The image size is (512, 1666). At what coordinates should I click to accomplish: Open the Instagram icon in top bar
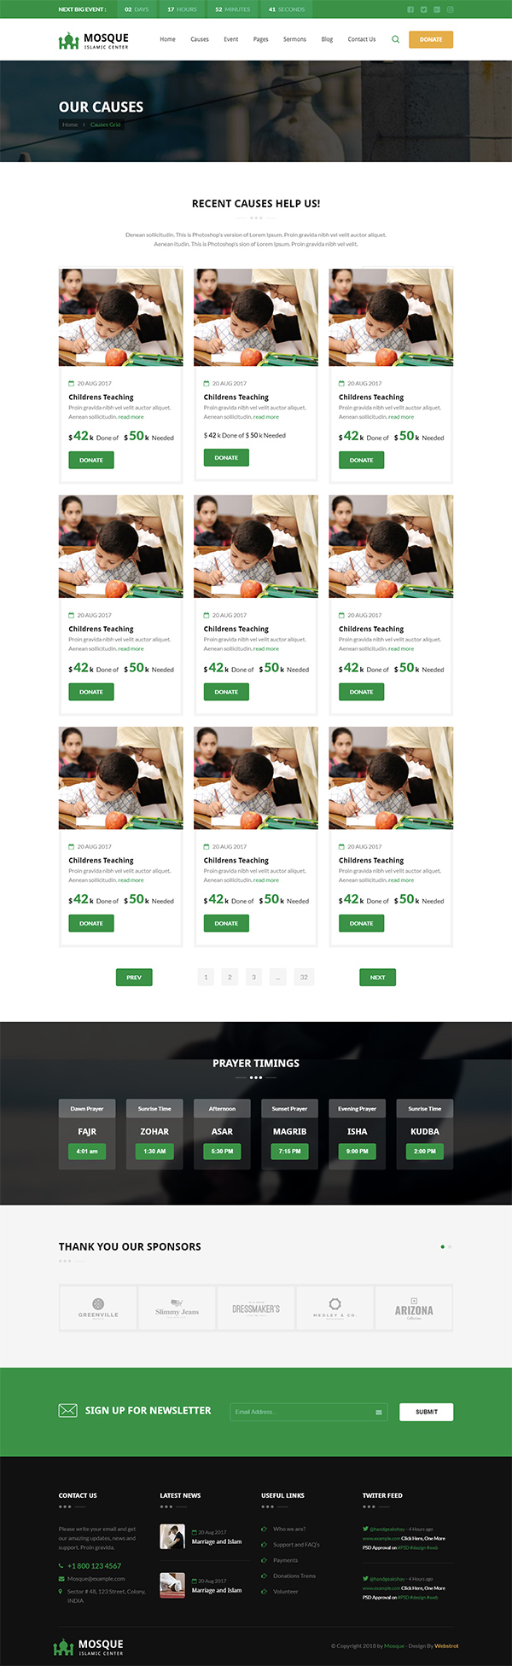coord(451,9)
